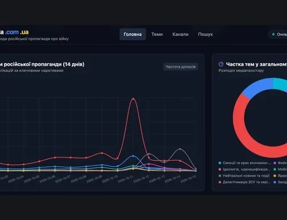Click the pie chart icon beside Частка тем

point(221,64)
